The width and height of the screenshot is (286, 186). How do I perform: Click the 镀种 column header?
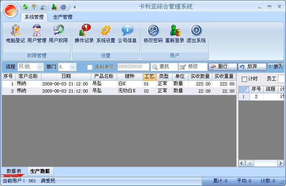pyautogui.click(x=130, y=76)
